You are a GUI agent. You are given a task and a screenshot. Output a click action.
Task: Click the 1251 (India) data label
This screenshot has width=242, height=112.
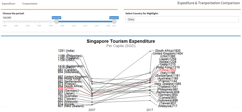[x=66, y=51]
